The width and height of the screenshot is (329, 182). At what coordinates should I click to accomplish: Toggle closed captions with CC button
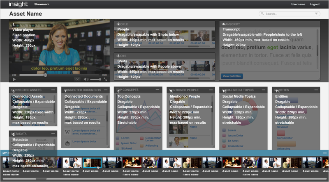(x=77, y=79)
